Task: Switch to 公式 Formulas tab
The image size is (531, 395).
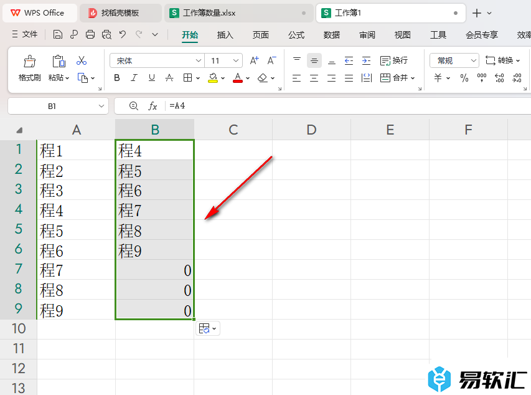Action: point(296,35)
